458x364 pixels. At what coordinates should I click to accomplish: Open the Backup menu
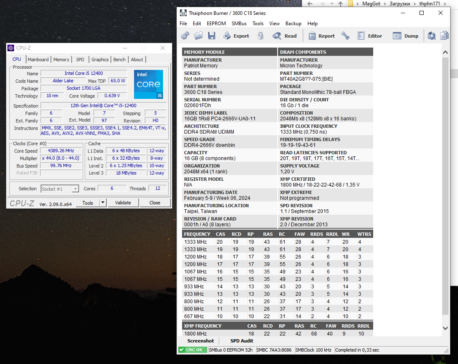(293, 24)
